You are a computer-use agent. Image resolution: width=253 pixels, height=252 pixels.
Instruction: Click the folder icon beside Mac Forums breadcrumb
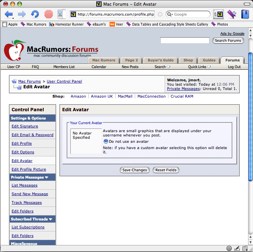tap(14, 81)
